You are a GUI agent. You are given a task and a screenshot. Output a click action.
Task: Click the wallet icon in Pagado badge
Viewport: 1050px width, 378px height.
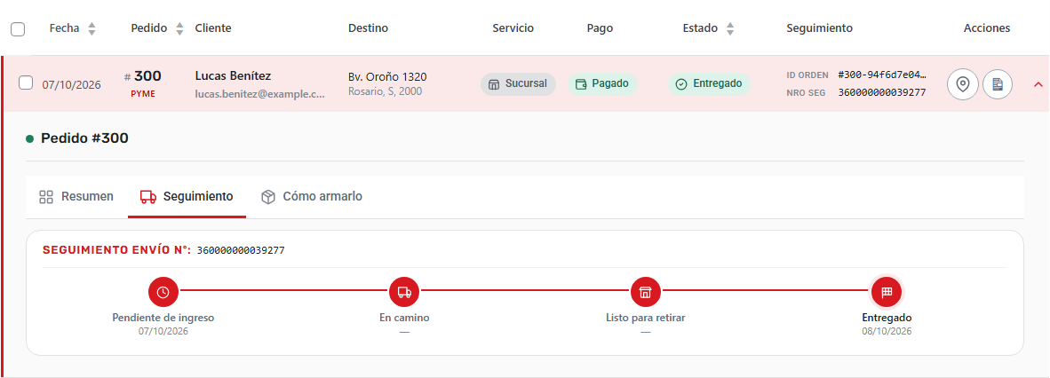point(581,84)
